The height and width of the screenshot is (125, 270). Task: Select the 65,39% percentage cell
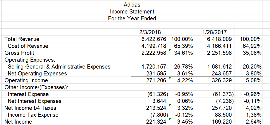coord(183,46)
